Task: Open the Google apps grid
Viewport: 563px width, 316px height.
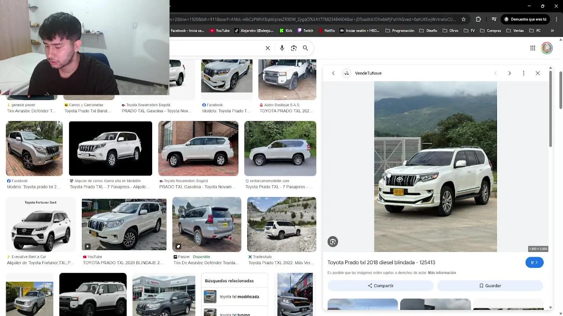Action: (533, 48)
